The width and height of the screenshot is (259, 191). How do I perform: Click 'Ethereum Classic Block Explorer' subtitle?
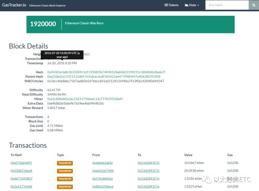click(47, 5)
